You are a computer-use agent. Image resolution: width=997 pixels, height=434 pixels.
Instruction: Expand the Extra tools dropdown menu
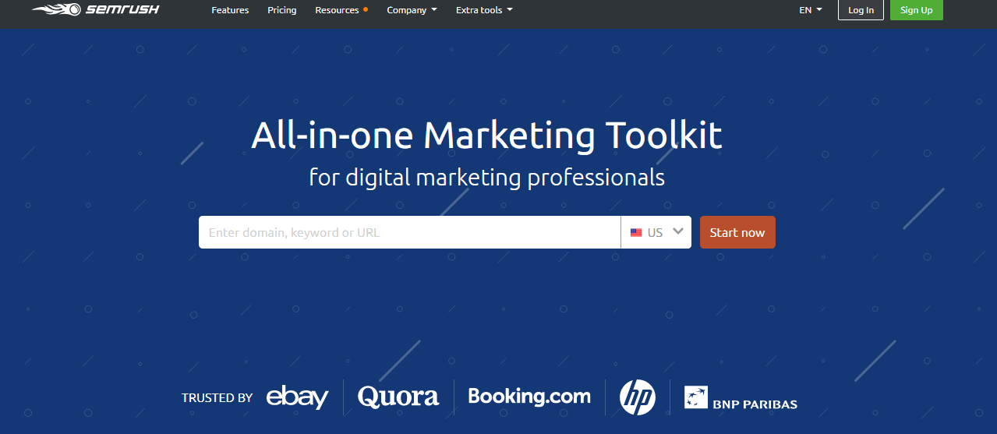[x=484, y=10]
